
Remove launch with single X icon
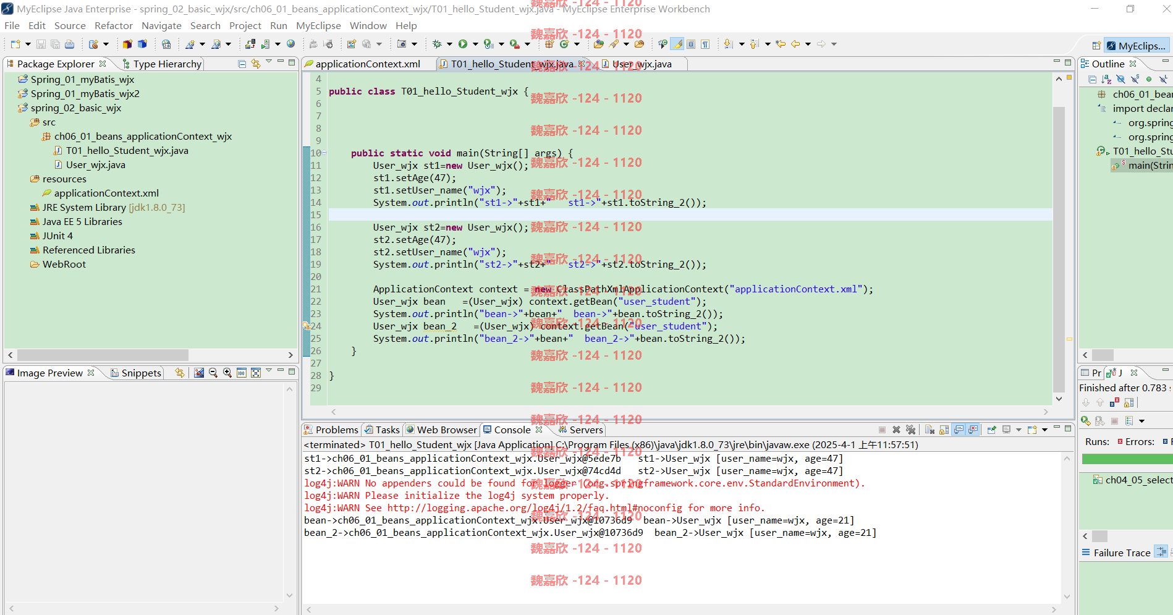tap(896, 430)
